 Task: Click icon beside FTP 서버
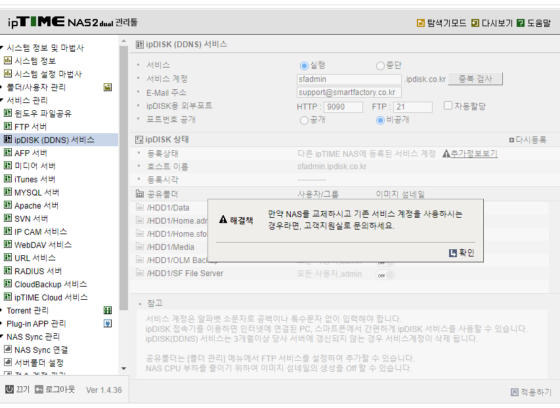coord(7,127)
